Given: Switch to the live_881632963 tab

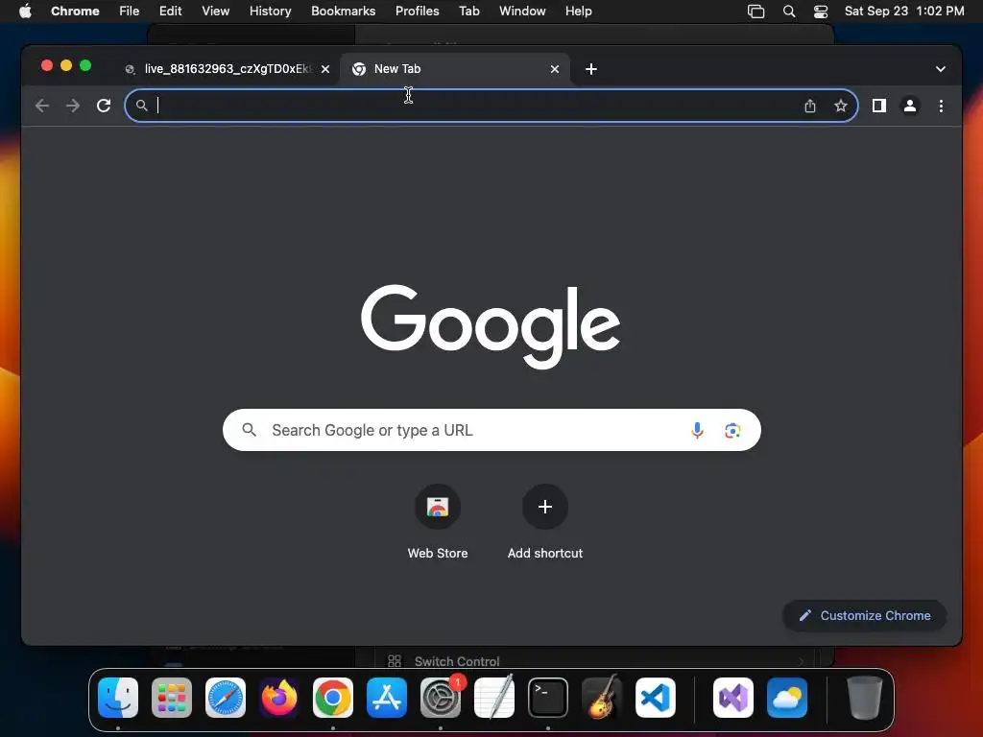Looking at the screenshot, I should [226, 69].
